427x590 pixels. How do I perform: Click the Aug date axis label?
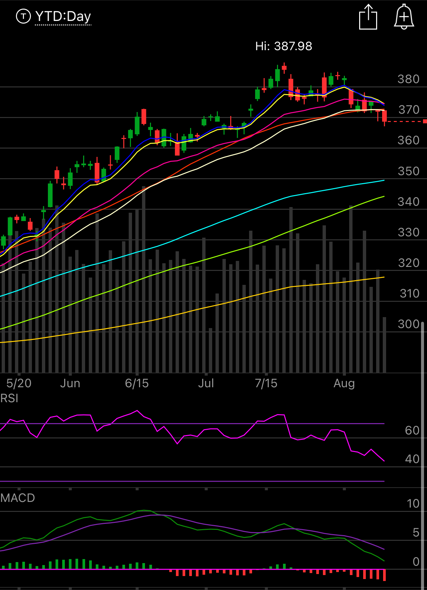tap(344, 383)
